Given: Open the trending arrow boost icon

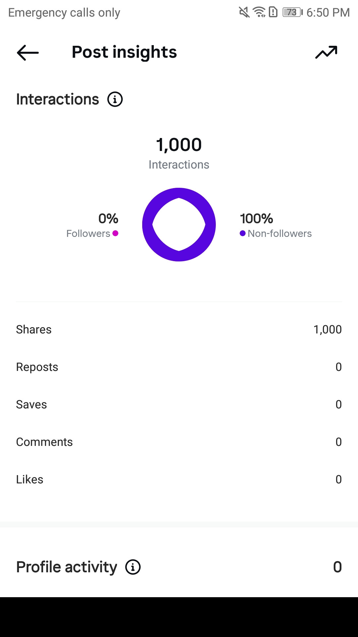Looking at the screenshot, I should coord(326,52).
